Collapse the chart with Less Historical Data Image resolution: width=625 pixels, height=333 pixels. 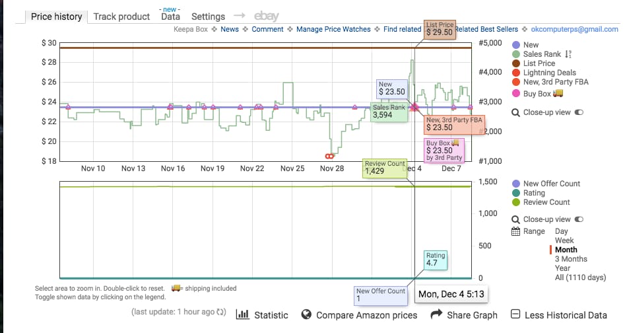click(558, 315)
